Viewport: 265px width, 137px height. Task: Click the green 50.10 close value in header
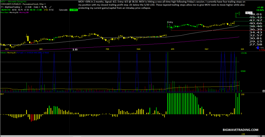(33, 10)
